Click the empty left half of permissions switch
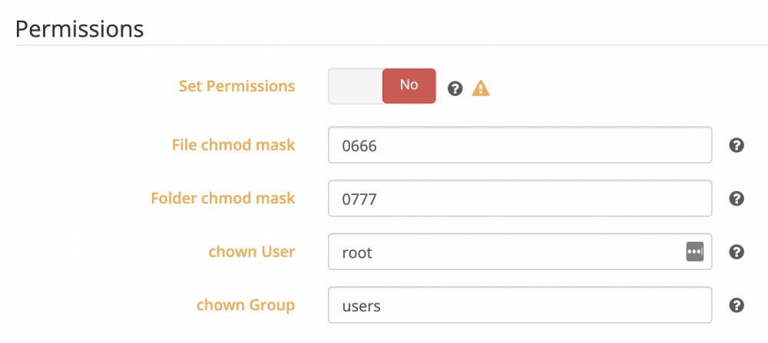 [356, 86]
